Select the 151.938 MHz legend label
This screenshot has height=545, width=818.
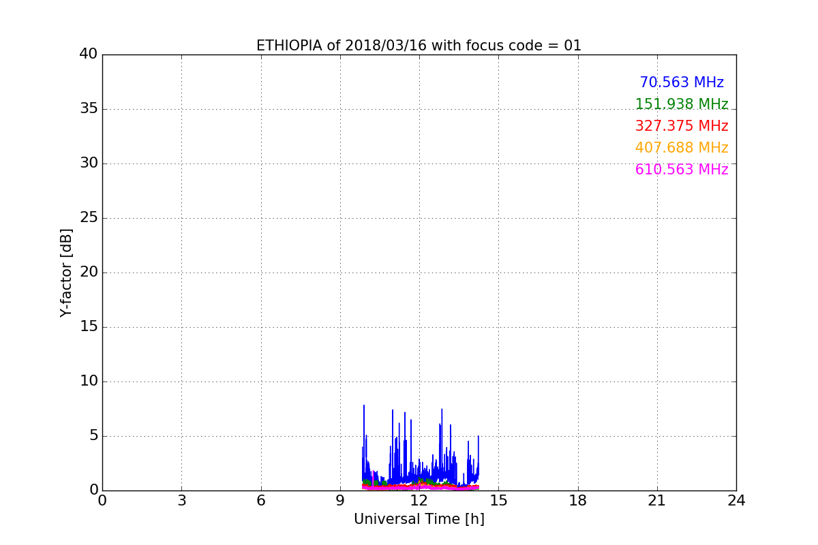click(x=682, y=104)
